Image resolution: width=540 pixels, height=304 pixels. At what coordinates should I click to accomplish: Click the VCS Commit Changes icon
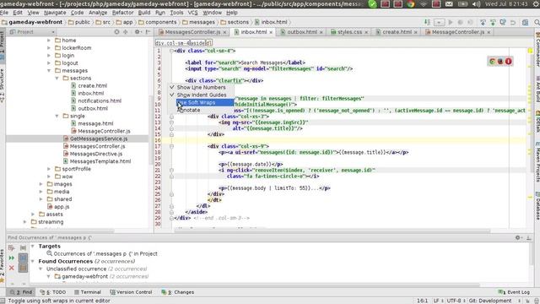click(x=493, y=22)
